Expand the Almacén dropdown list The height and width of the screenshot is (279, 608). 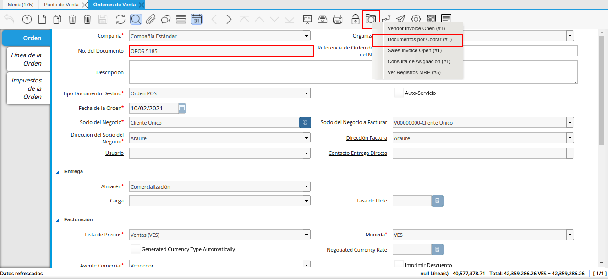click(307, 187)
